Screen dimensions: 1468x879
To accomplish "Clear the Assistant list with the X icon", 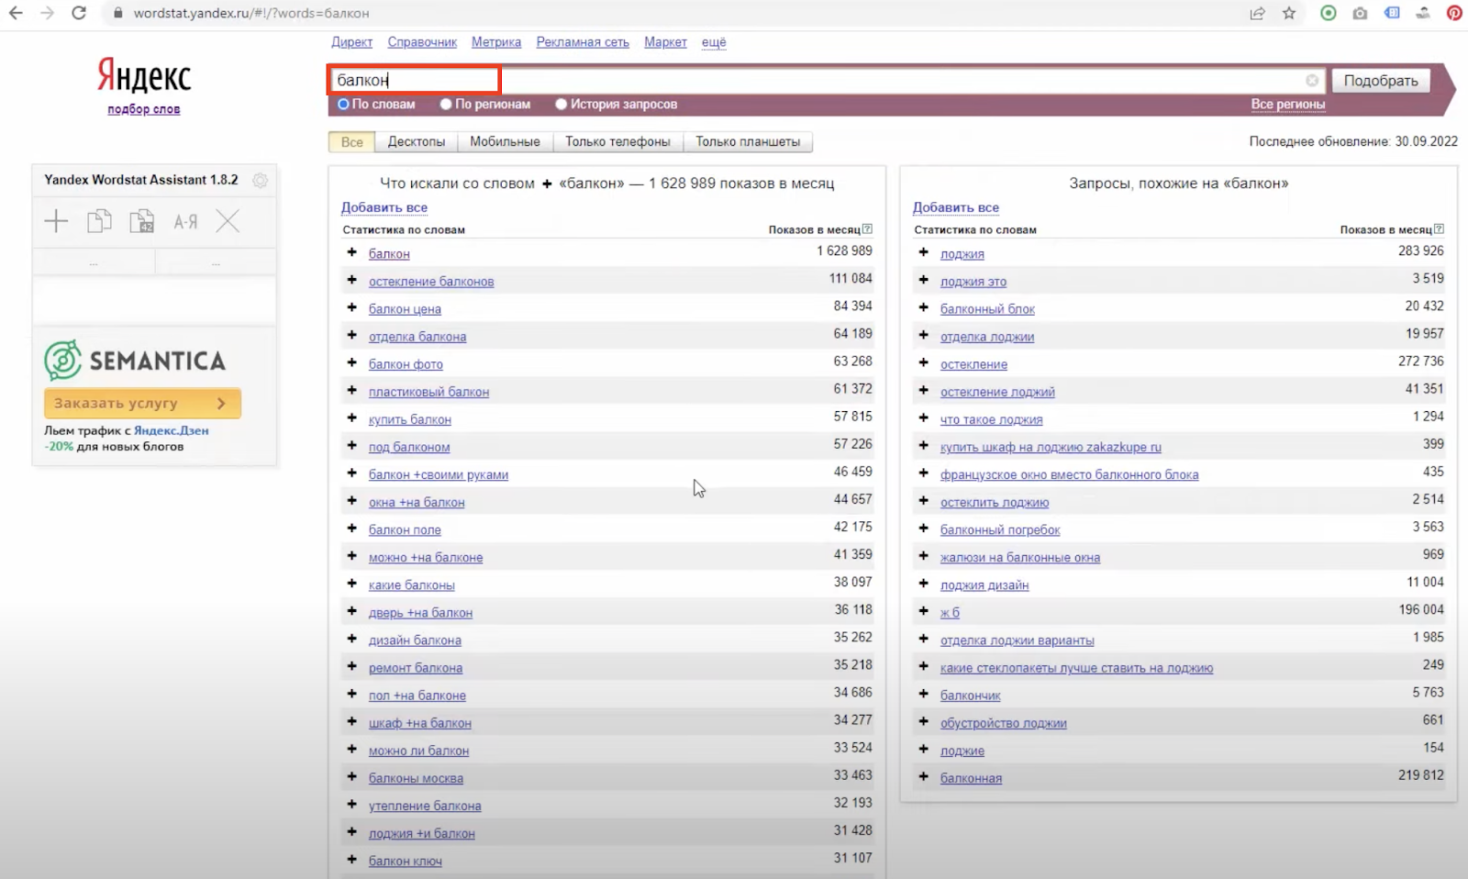I will [228, 221].
